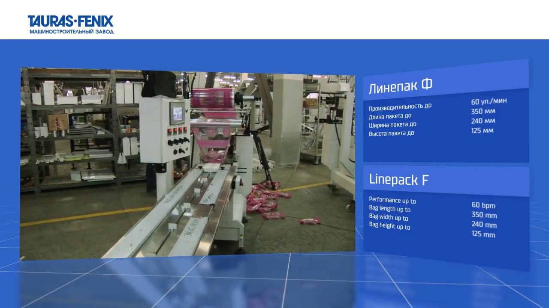The width and height of the screenshot is (549, 308).
Task: Click the "Bag length up to" label
Action: [389, 209]
